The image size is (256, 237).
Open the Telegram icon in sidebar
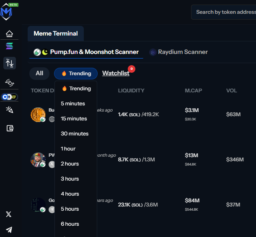tap(9, 229)
